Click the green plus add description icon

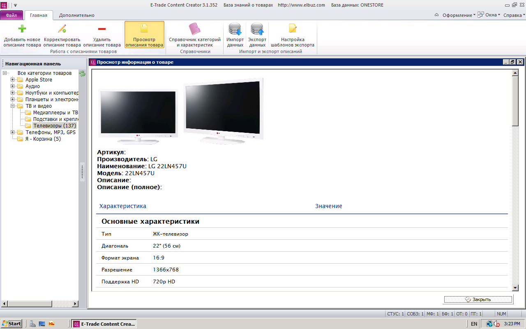[22, 29]
